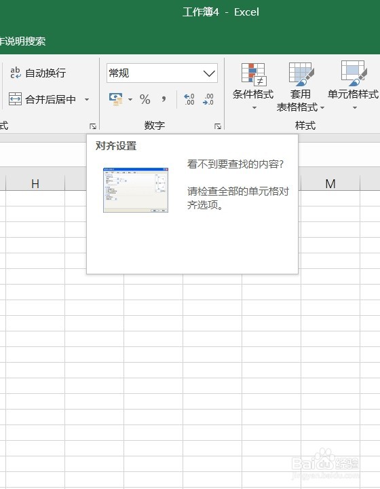The height and width of the screenshot is (489, 380).
Task: Open Conditional Formatting (条件格式)
Action: 253,86
